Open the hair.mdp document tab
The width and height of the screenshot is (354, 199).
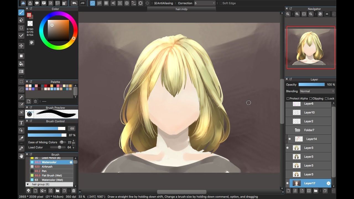click(x=181, y=9)
